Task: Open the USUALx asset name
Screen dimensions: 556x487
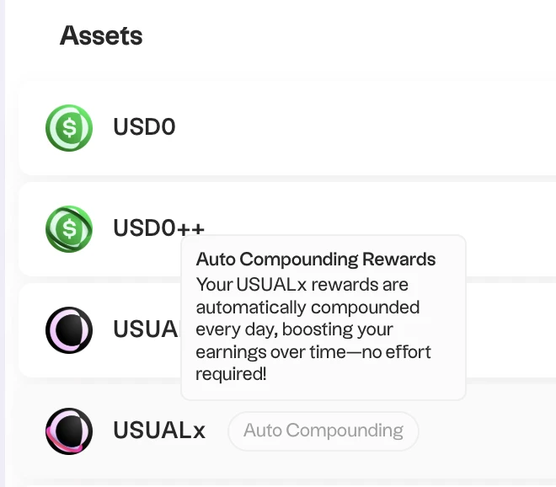Action: (159, 431)
